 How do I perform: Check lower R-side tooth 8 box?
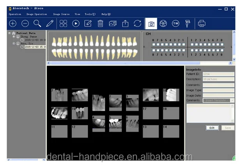tap(154, 50)
